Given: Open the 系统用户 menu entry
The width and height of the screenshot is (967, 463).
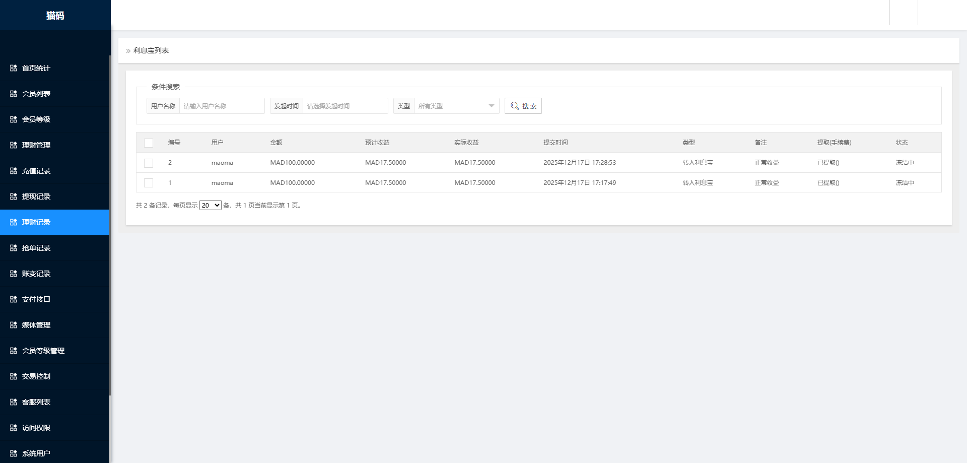Looking at the screenshot, I should (35, 453).
